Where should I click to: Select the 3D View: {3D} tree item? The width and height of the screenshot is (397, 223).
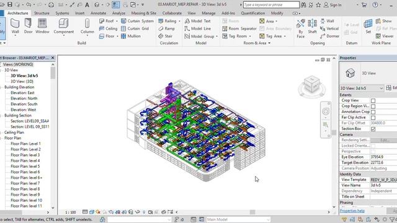(x=22, y=81)
